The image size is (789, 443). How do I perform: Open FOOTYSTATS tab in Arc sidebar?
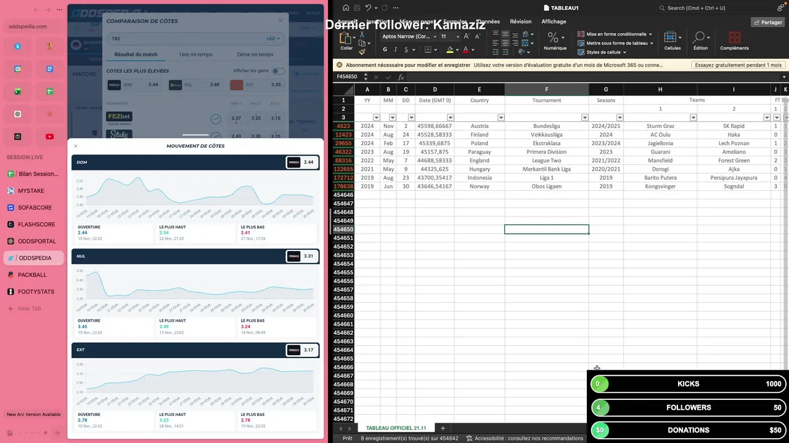click(34, 292)
